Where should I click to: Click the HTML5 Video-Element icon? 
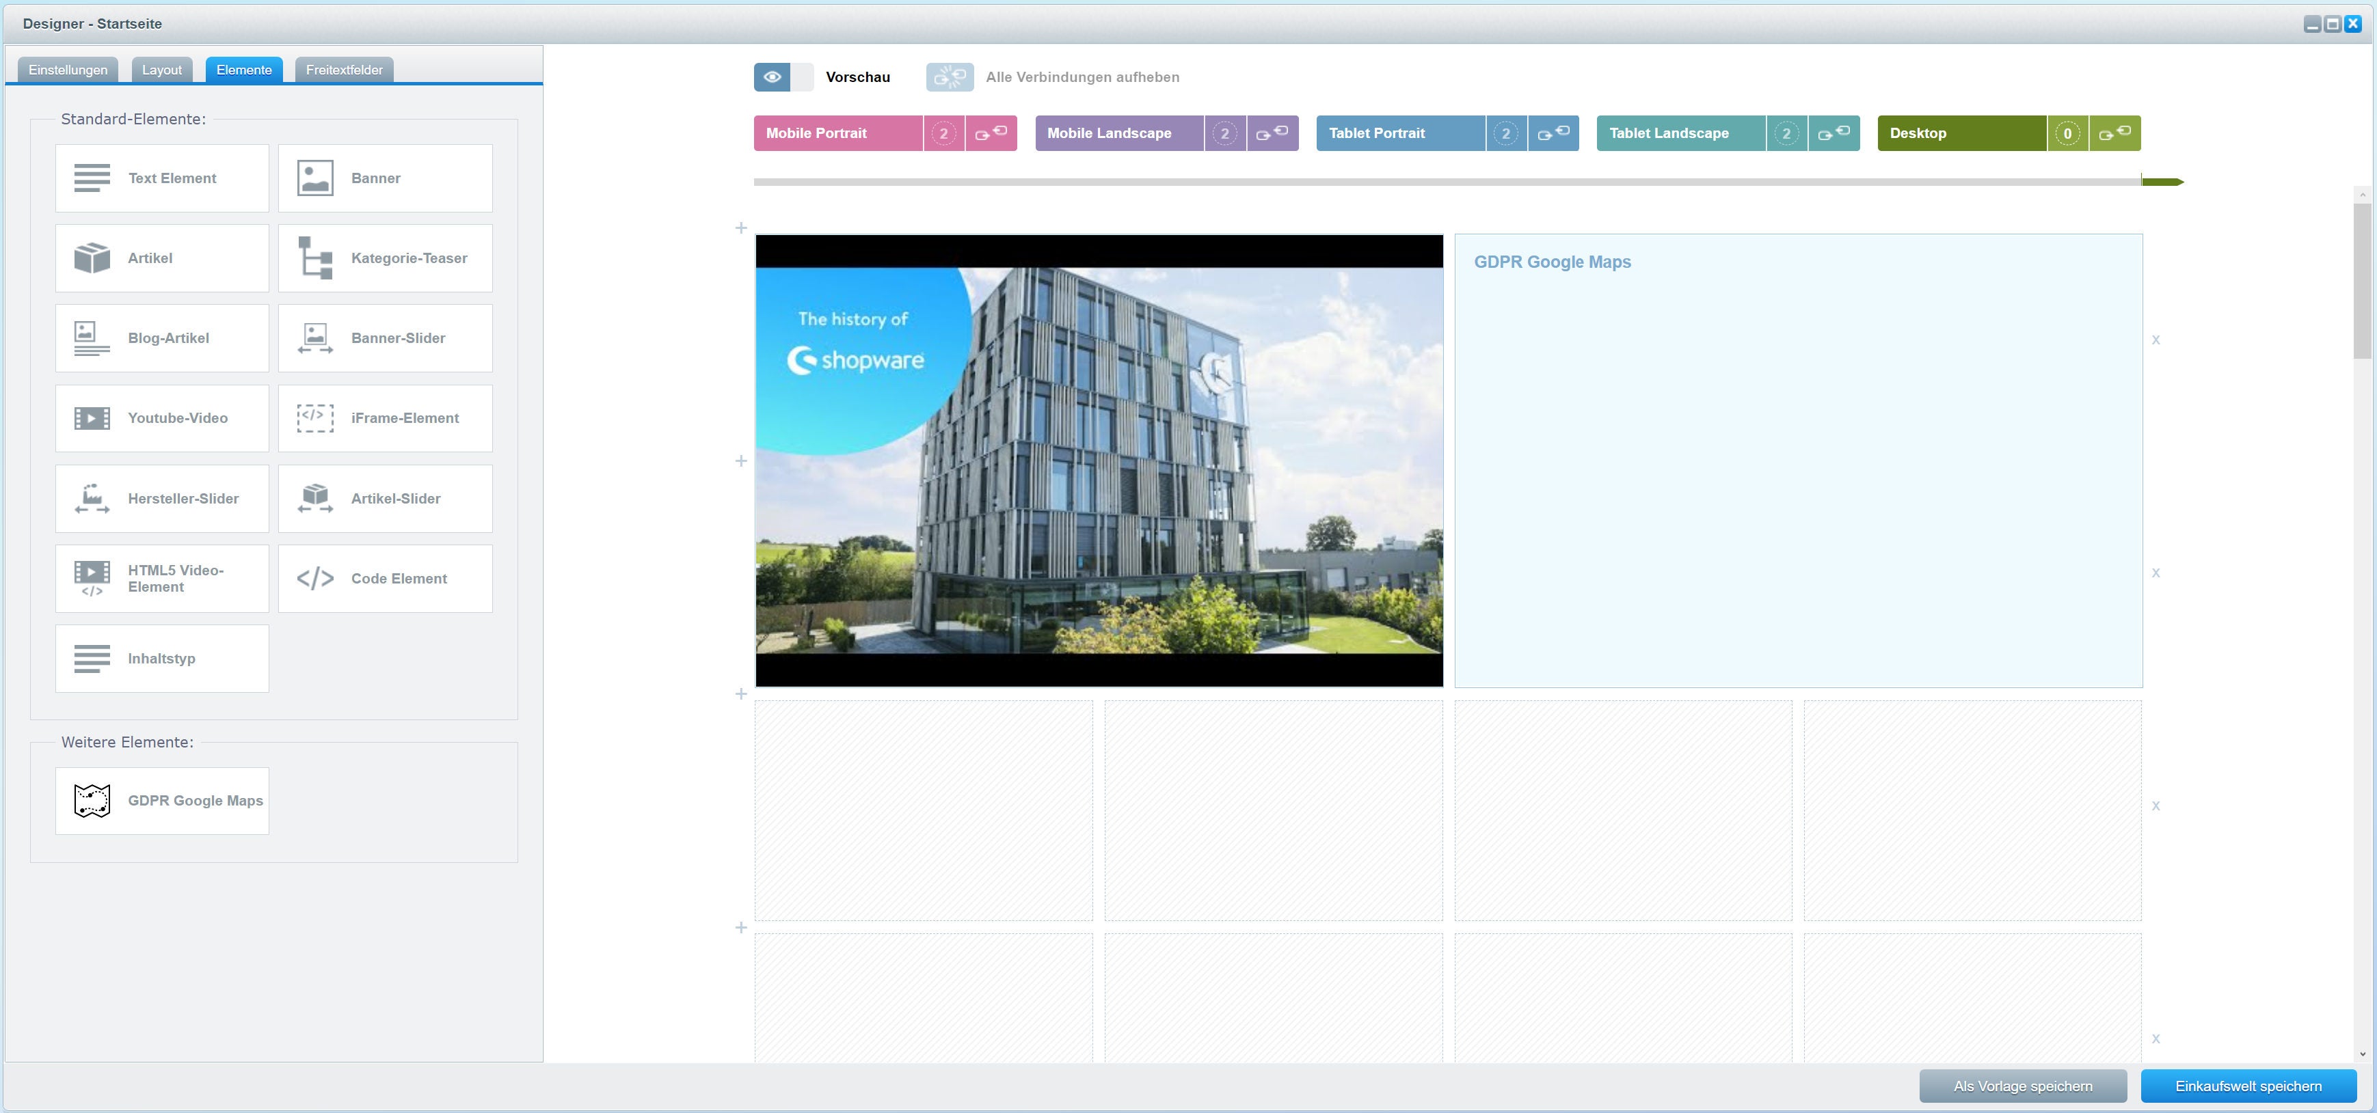pos(91,579)
